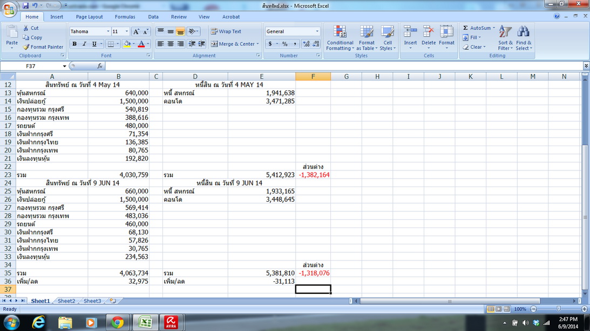Viewport: 590px width, 331px height.
Task: Toggle Italic formatting
Action: coord(84,44)
